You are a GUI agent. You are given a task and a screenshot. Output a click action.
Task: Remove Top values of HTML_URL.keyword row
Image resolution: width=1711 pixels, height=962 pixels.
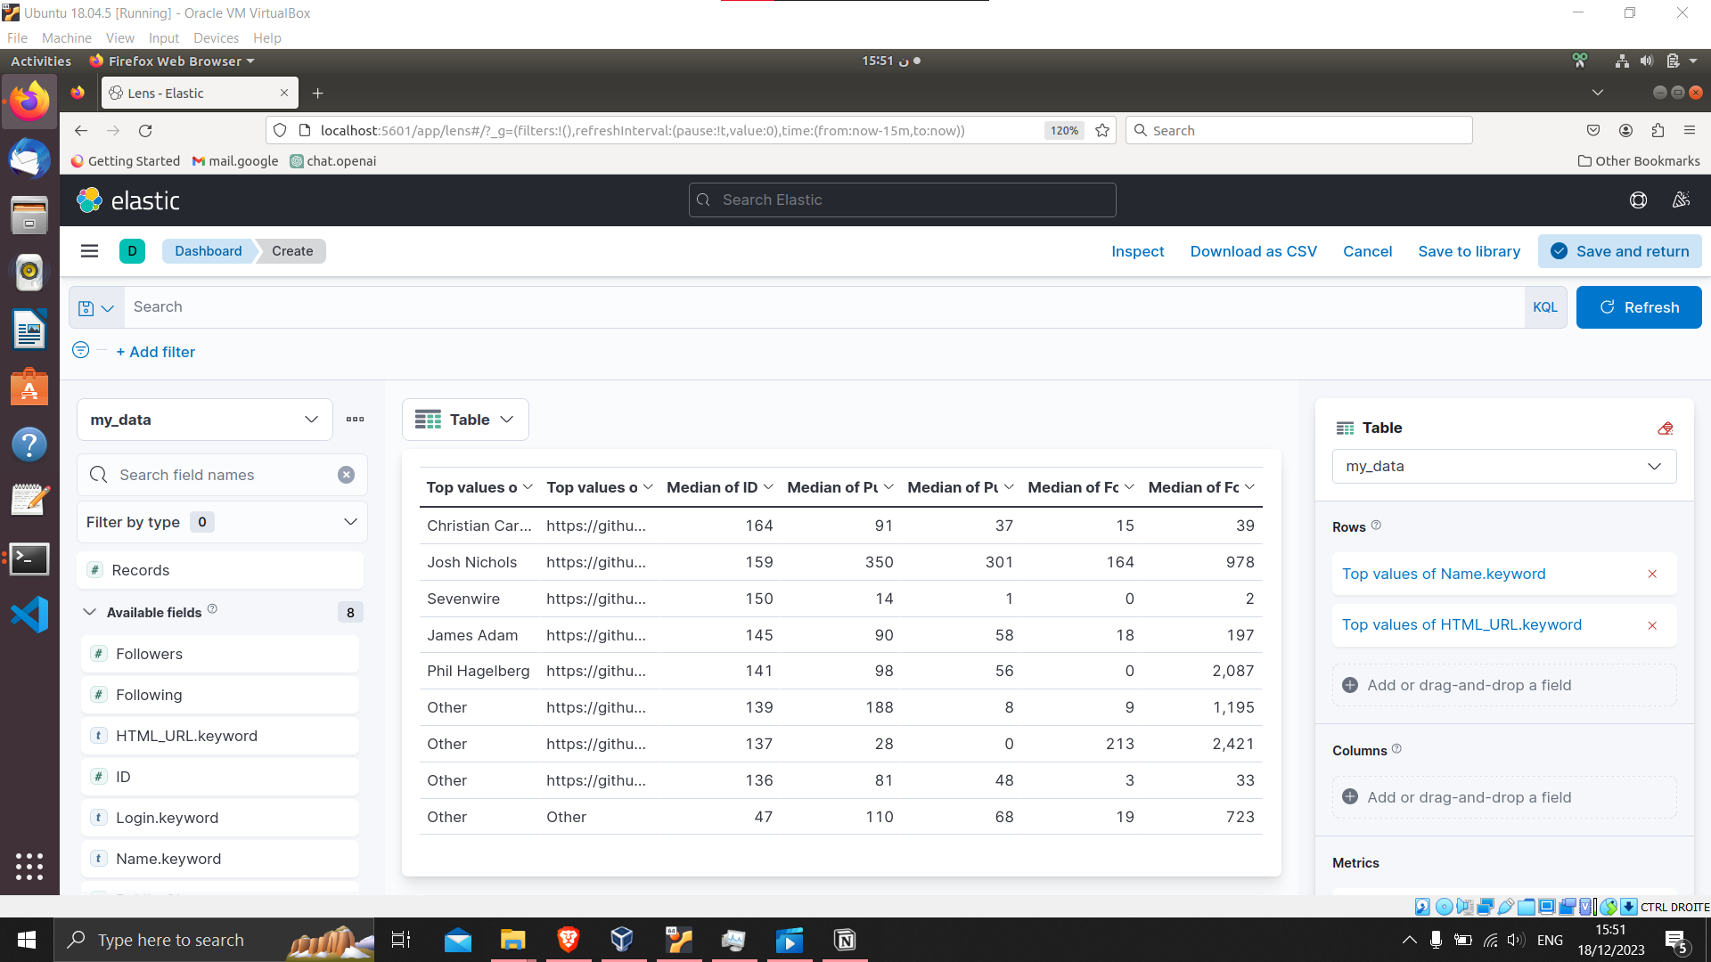(1652, 625)
